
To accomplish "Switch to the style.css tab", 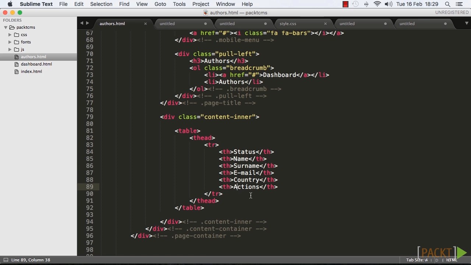I will (288, 24).
